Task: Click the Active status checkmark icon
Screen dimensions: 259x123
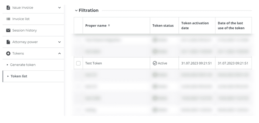Action: 155,63
